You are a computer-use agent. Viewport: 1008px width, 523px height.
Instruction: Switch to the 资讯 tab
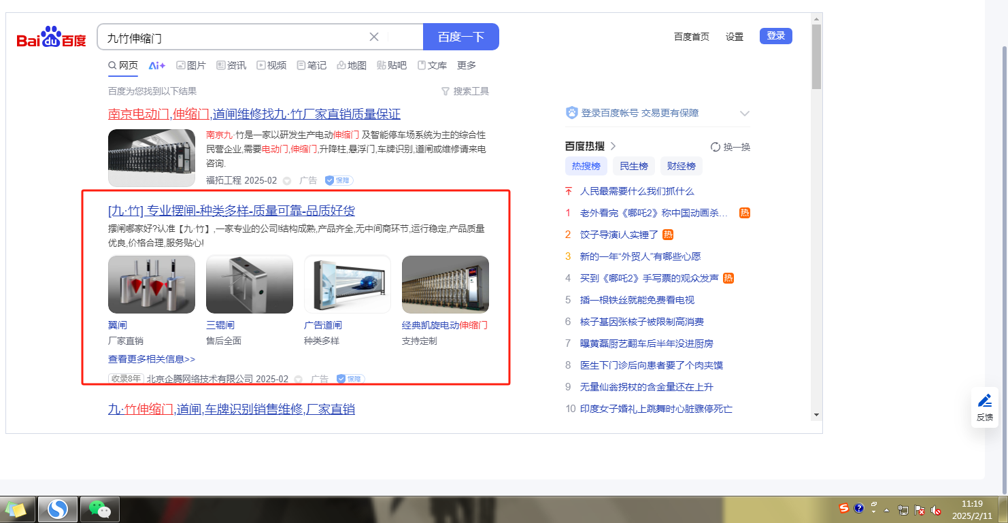[231, 65]
